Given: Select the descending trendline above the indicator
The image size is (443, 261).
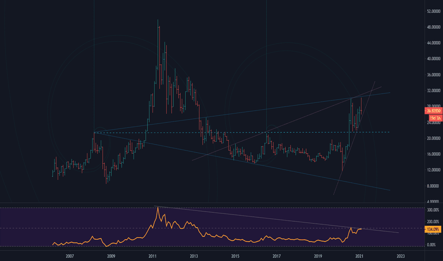Looking at the screenshot, I should tap(276, 219).
